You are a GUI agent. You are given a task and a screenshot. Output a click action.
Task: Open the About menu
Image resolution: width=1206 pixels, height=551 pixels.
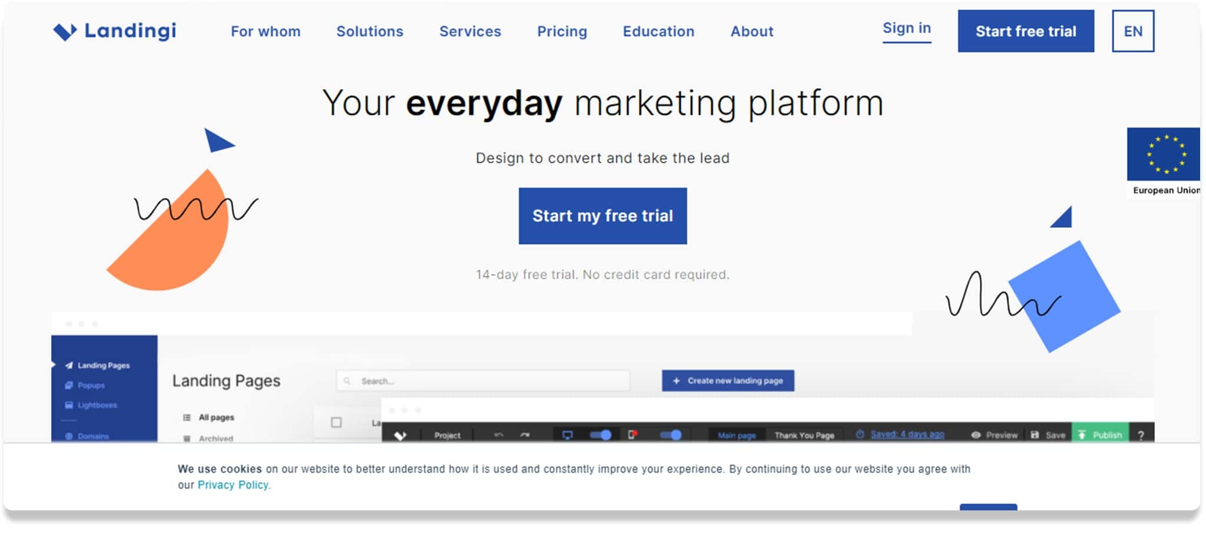click(752, 31)
